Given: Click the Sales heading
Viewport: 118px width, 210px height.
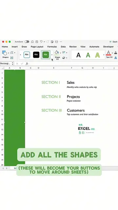Looking at the screenshot, I should point(71,82).
